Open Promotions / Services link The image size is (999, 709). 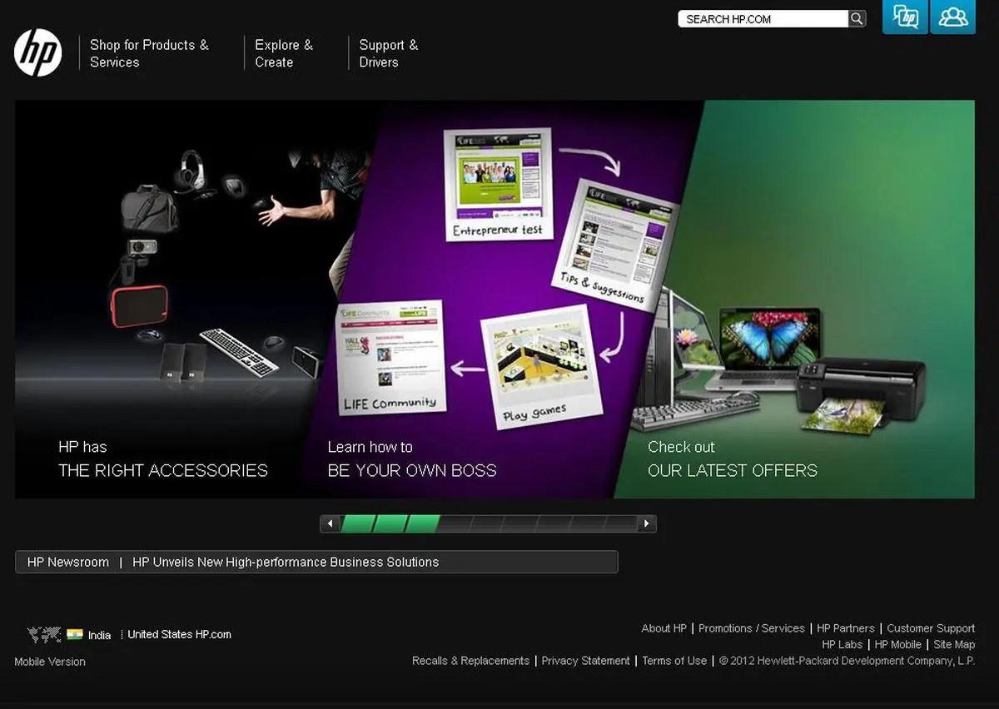[752, 628]
